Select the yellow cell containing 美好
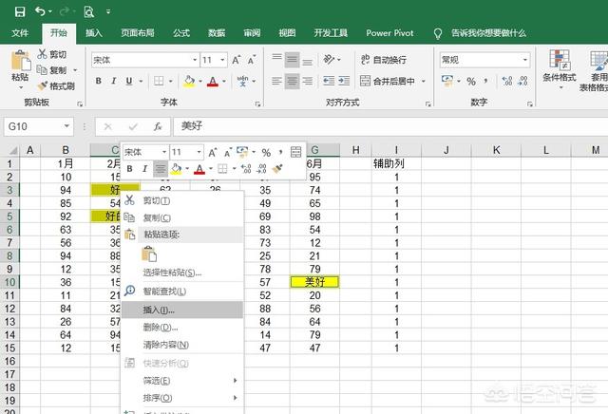 coord(314,282)
